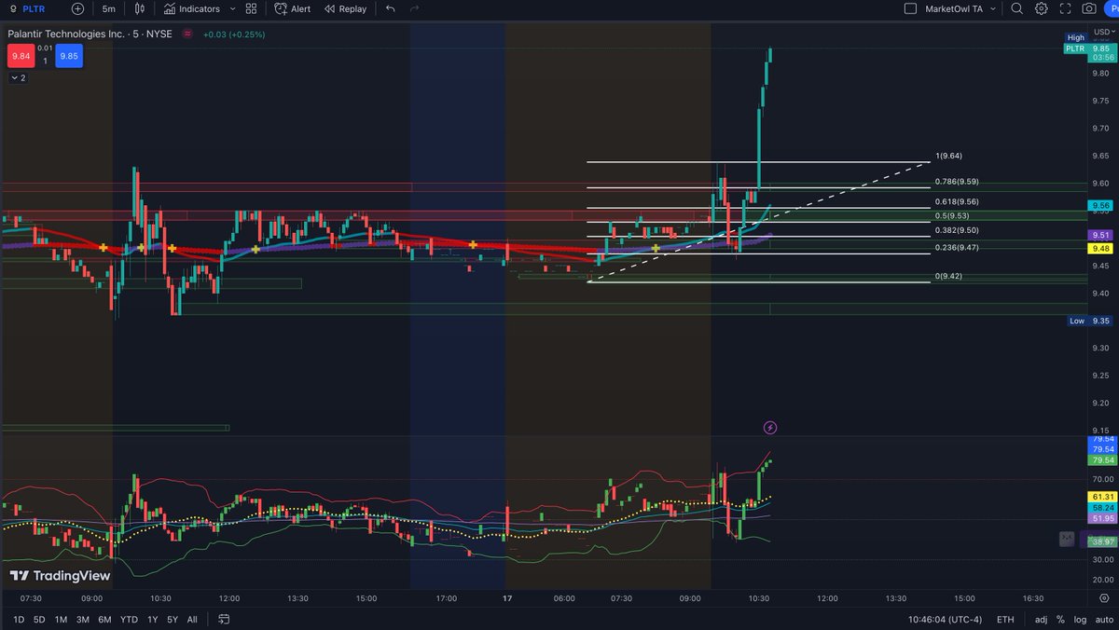Click the purple lightning bolt event marker
This screenshot has width=1119, height=630.
pyautogui.click(x=770, y=428)
